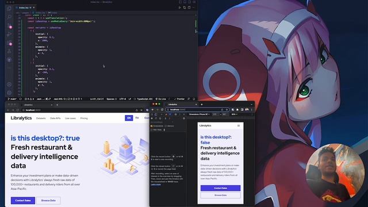Click DevTools reload and record icon
Viewport: 368px width, 207px height.
(156, 118)
